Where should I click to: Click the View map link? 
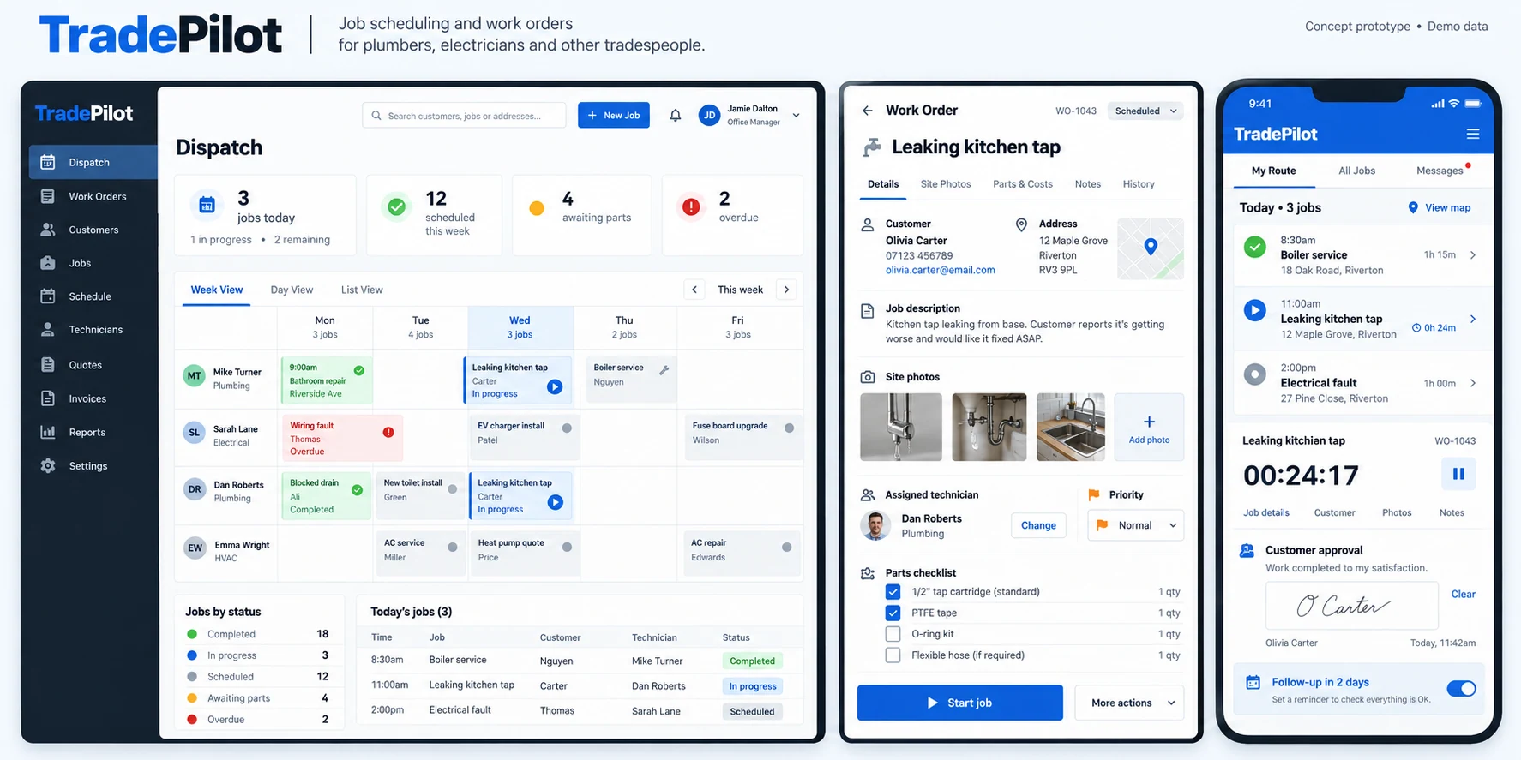[x=1440, y=207]
